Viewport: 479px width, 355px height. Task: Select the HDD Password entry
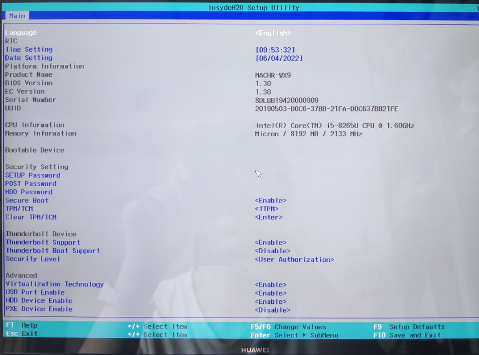(x=29, y=192)
